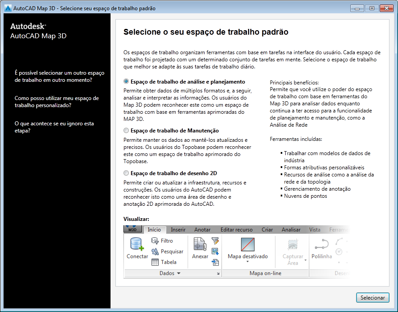
Task: Click the 'Gerenciamento de anotação' bullet
Action: [x=317, y=189]
